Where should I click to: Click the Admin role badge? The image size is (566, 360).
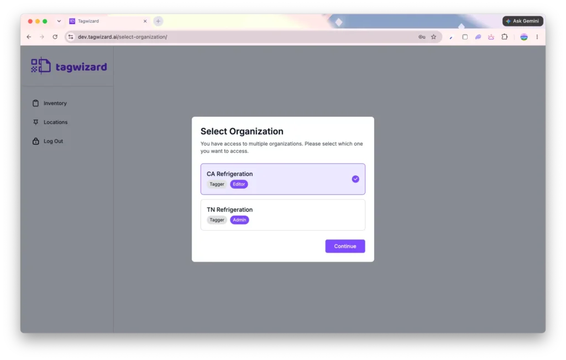[x=239, y=220]
